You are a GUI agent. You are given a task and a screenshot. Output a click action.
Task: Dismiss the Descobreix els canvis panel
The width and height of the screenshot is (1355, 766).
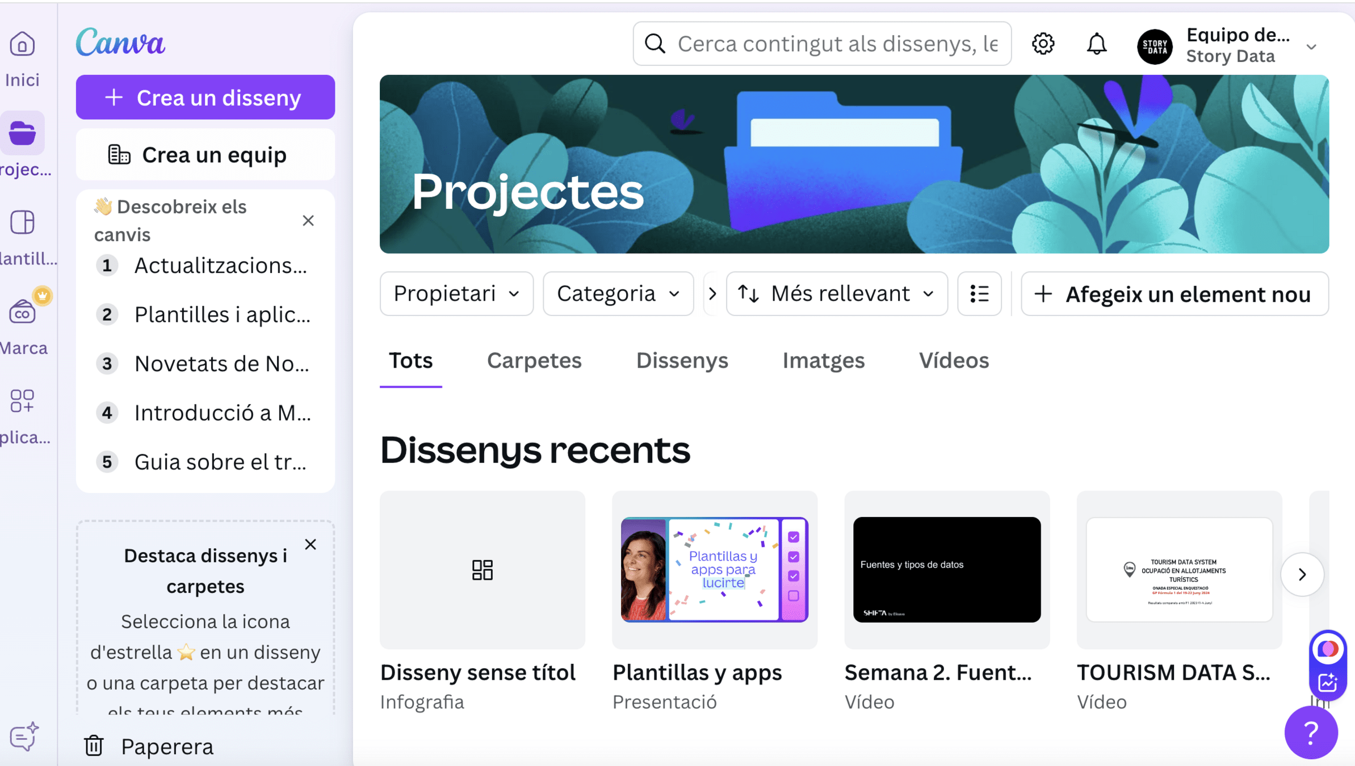coord(308,221)
